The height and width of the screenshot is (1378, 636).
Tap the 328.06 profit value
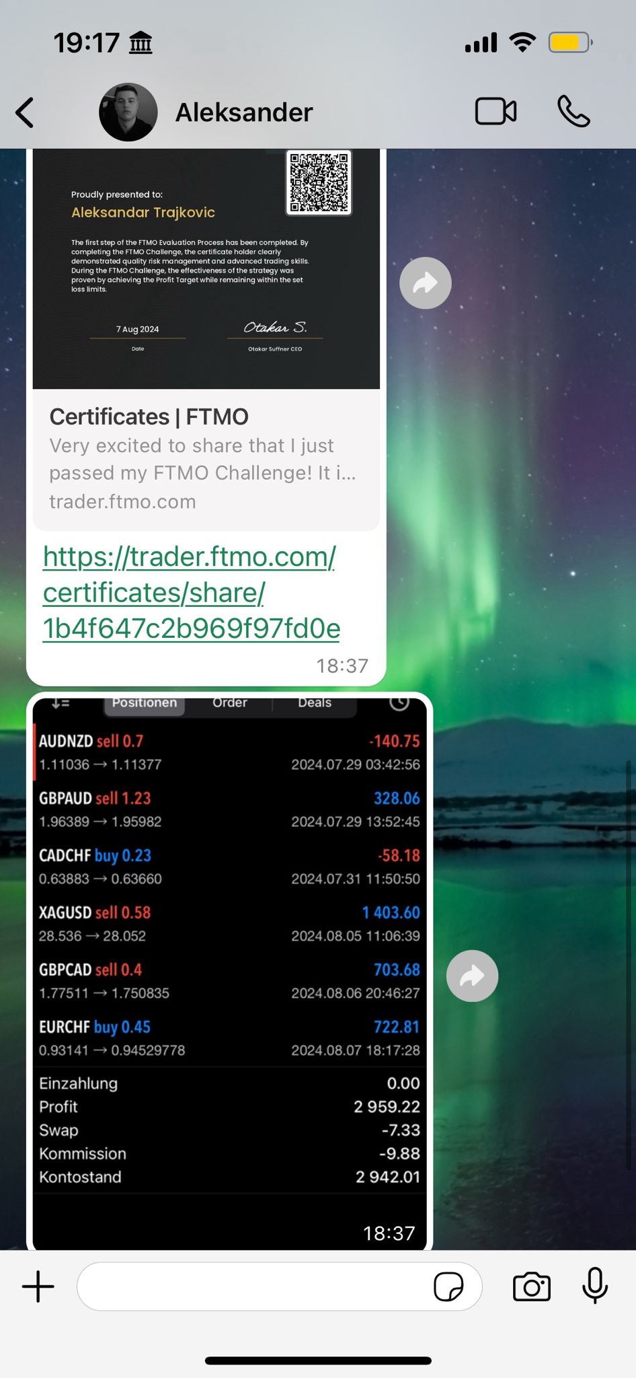tap(397, 799)
